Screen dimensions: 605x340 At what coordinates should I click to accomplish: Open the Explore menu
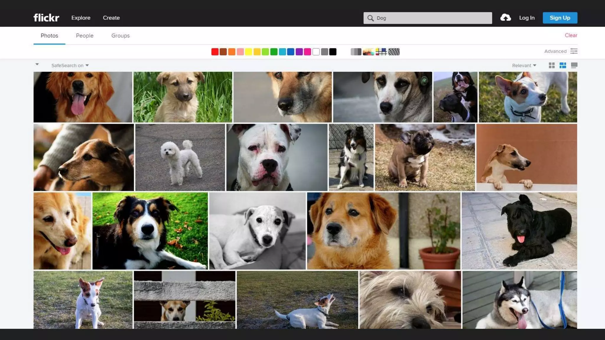[x=81, y=18]
